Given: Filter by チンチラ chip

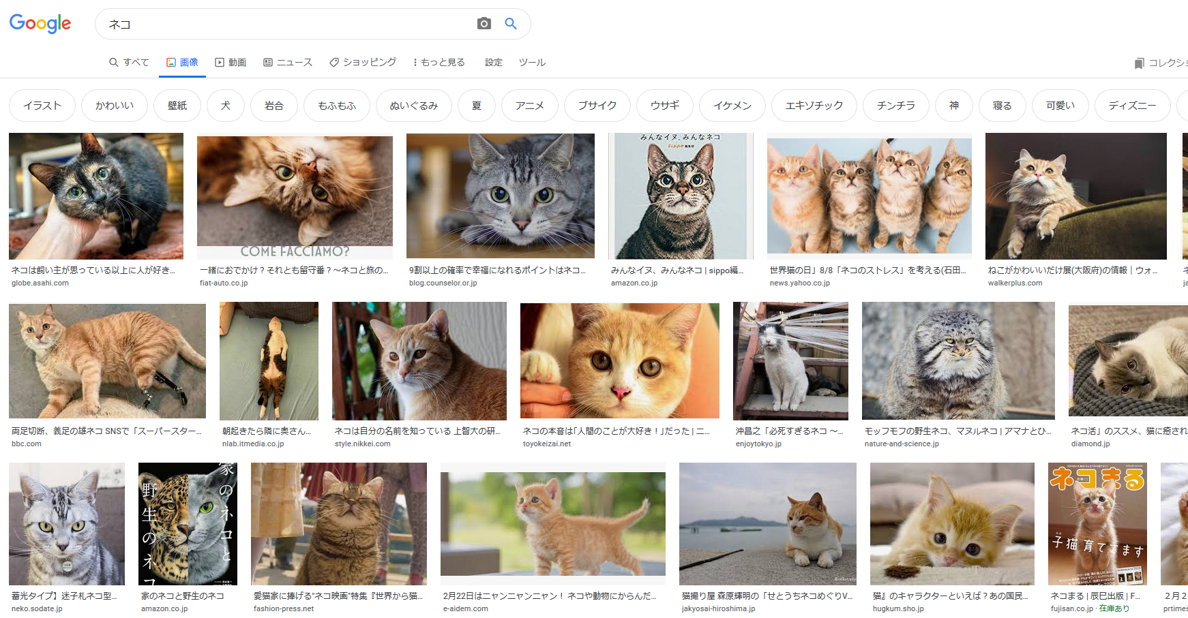Looking at the screenshot, I should [x=896, y=106].
